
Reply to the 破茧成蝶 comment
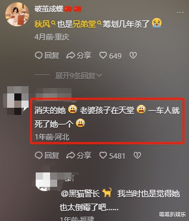[47, 55]
